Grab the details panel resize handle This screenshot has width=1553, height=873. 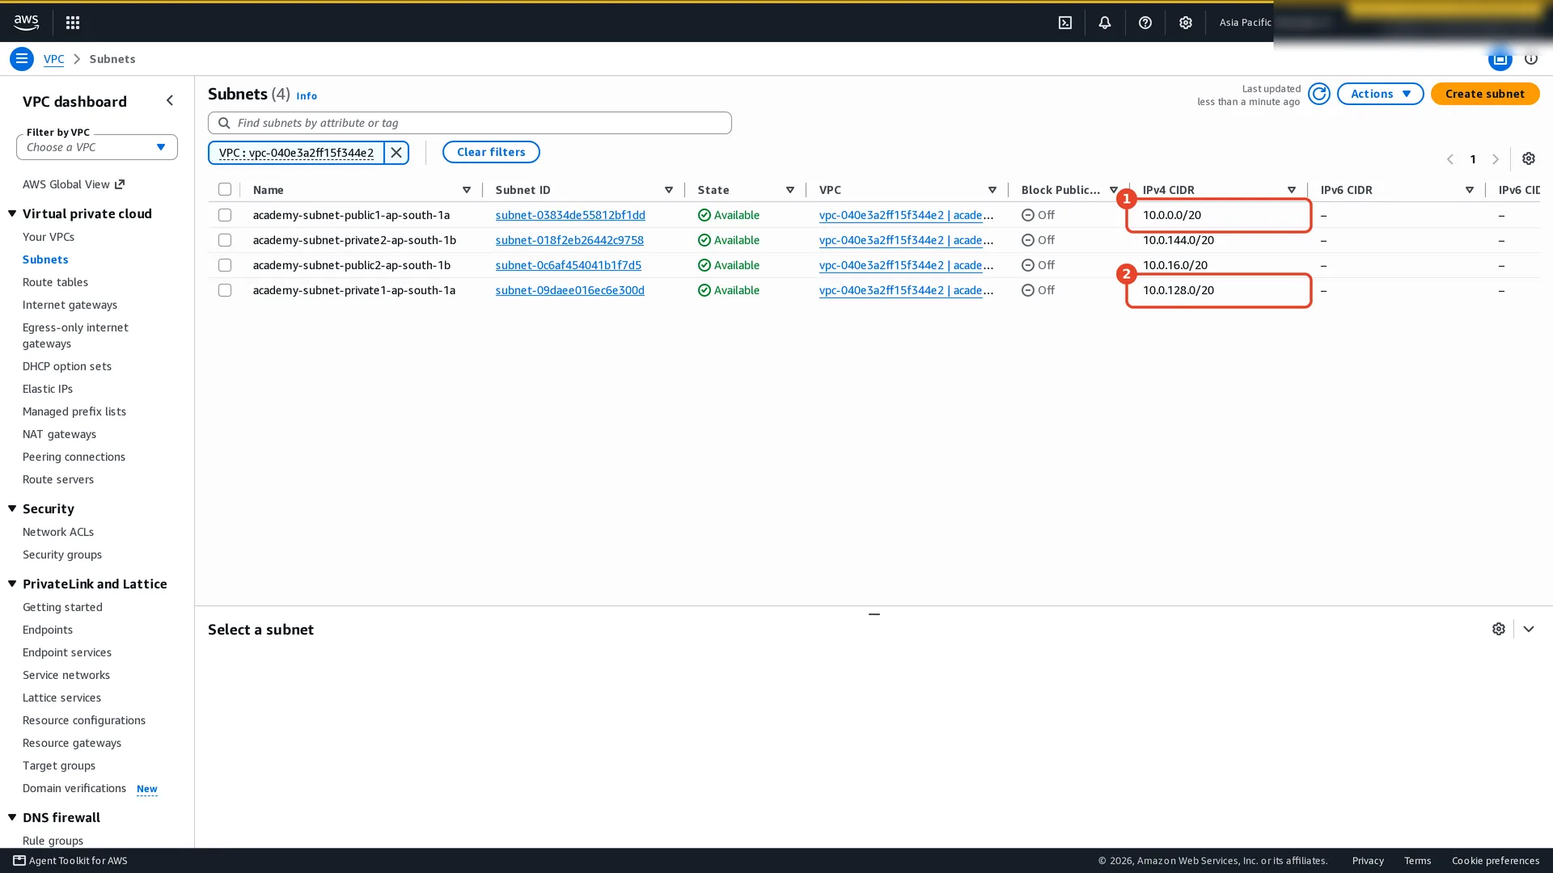[874, 614]
